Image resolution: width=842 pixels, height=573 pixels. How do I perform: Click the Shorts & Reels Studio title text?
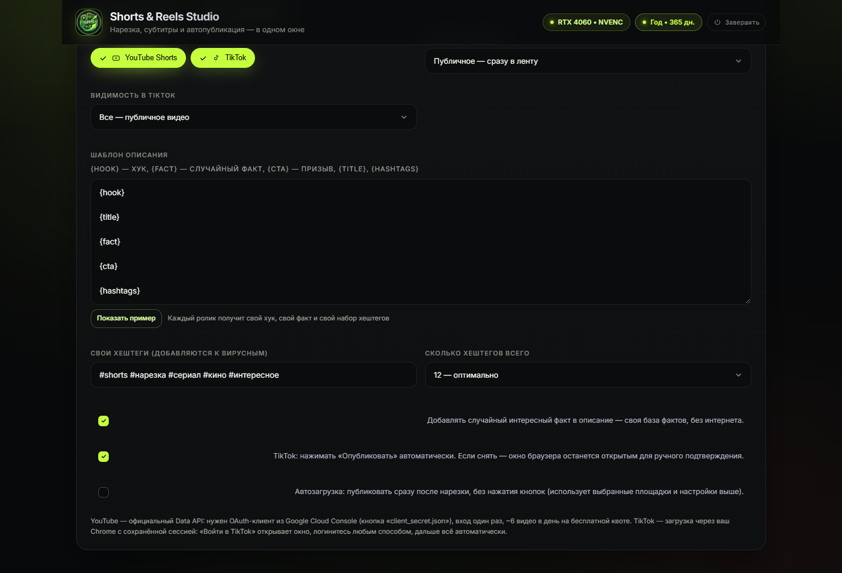(x=164, y=16)
